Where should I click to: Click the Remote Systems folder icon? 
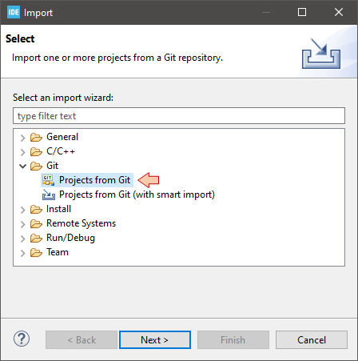click(36, 223)
